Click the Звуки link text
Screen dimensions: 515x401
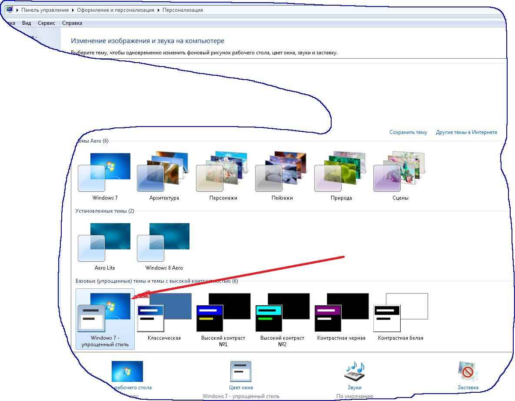354,388
